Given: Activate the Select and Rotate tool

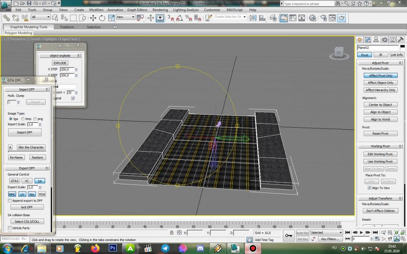Looking at the screenshot, I should (102, 18).
